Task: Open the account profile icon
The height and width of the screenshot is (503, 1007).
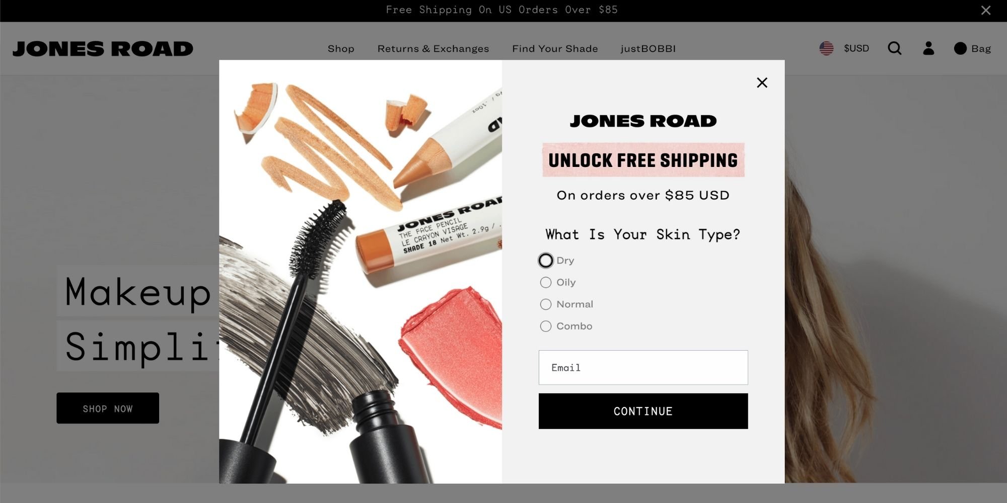Action: [x=928, y=48]
